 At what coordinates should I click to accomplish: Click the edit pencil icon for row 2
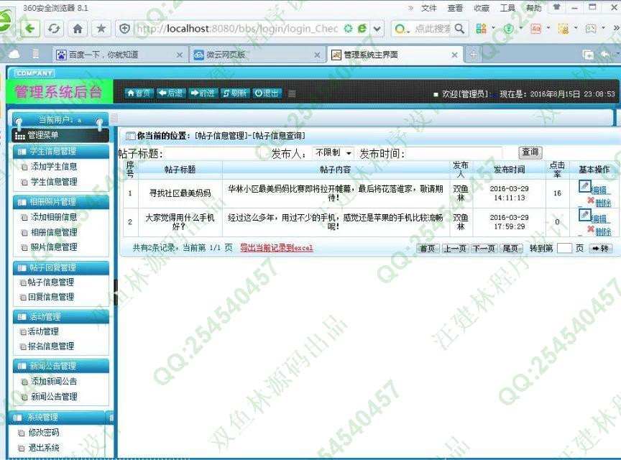[584, 215]
